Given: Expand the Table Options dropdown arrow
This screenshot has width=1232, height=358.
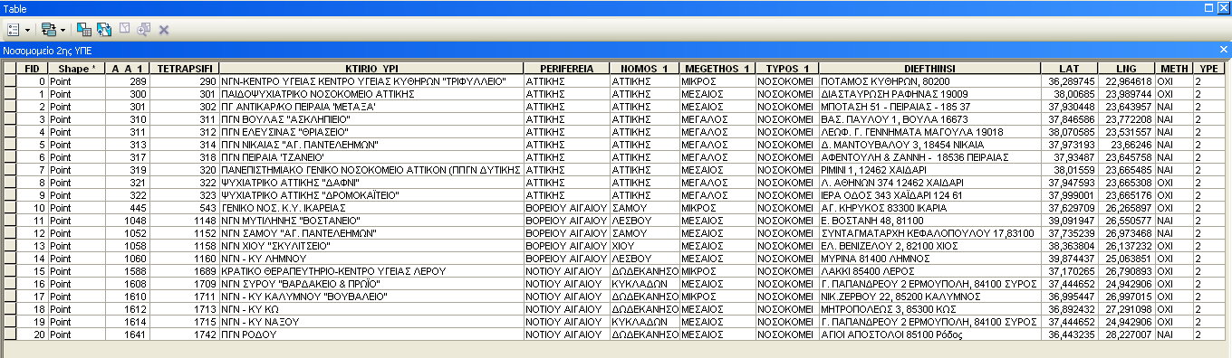Looking at the screenshot, I should (28, 30).
